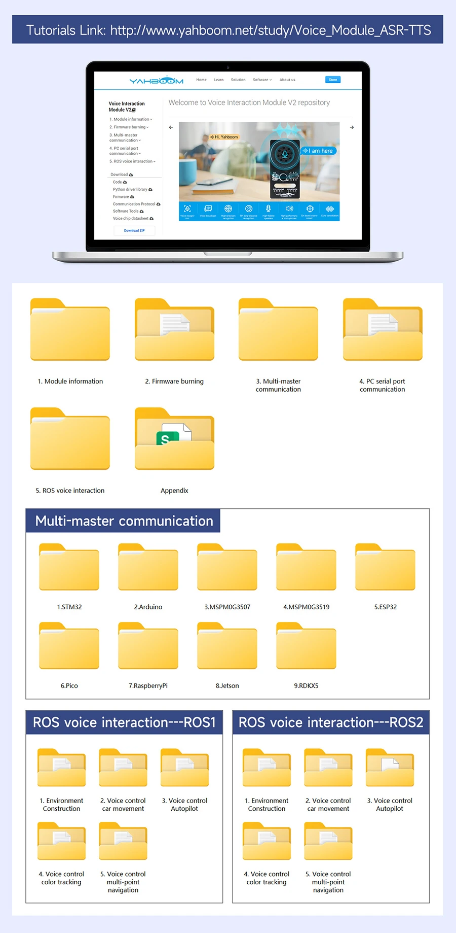
Task: Click the Voice Interaction Module V2 heading
Action: tap(126, 107)
